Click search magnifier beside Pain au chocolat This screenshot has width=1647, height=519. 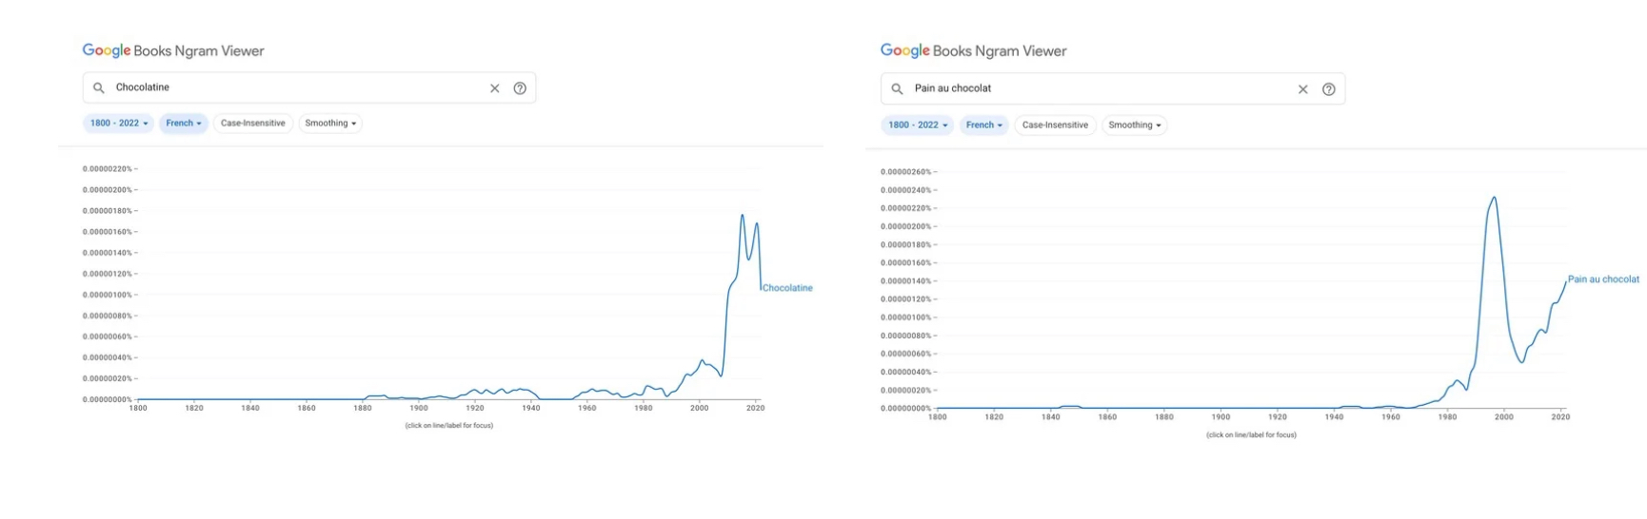[897, 89]
